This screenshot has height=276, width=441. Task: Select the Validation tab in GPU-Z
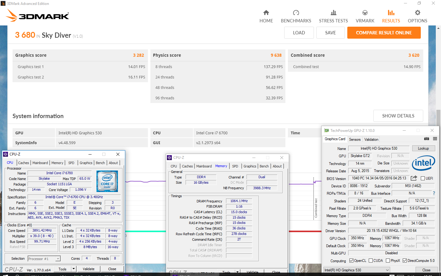tap(371, 139)
